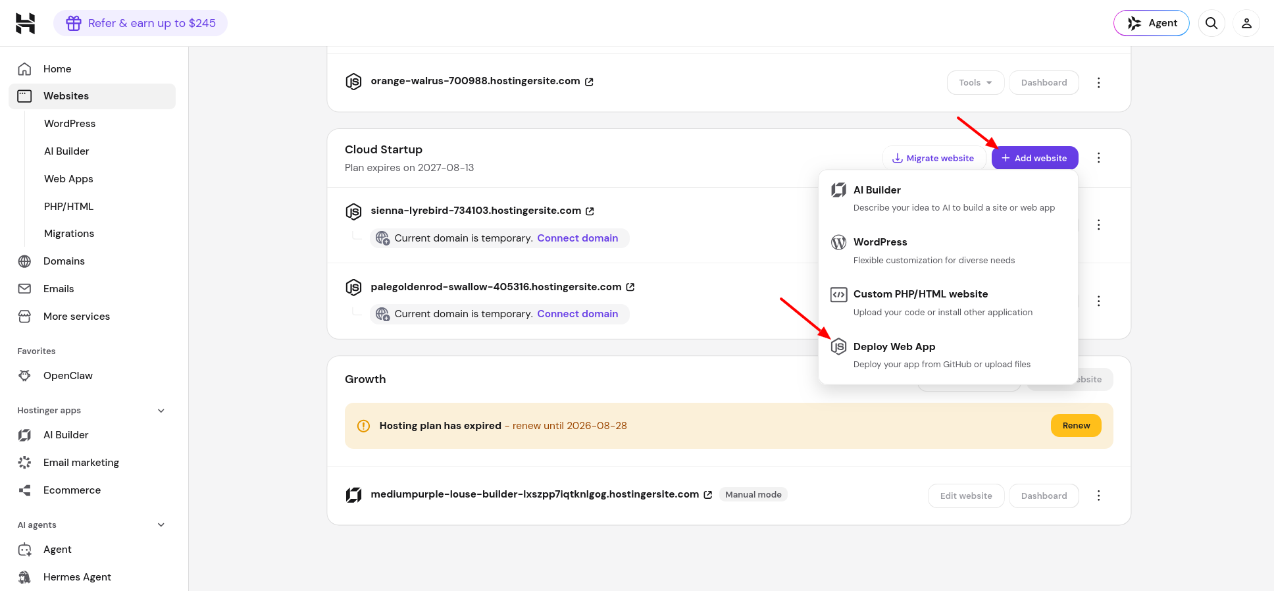This screenshot has height=591, width=1274.
Task: Click the Emails envelope icon
Action: [x=24, y=289]
